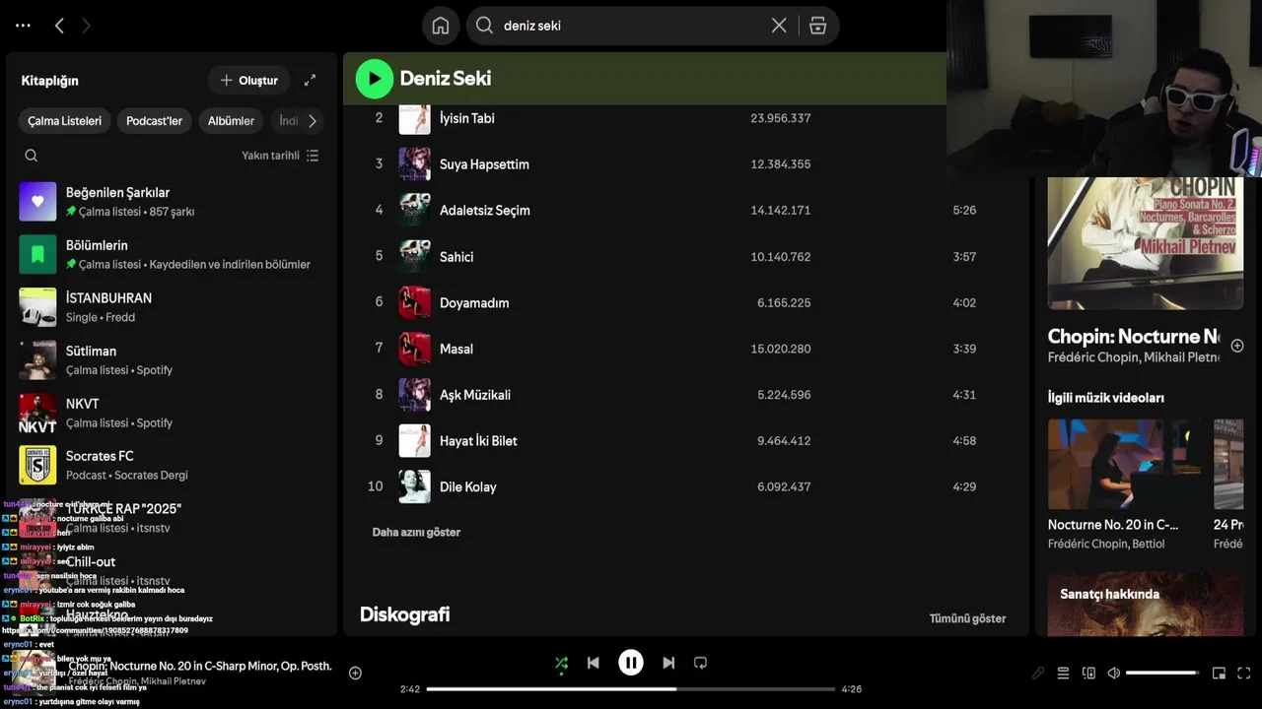Click the Oluştur create button
The height and width of the screenshot is (709, 1262).
[248, 80]
